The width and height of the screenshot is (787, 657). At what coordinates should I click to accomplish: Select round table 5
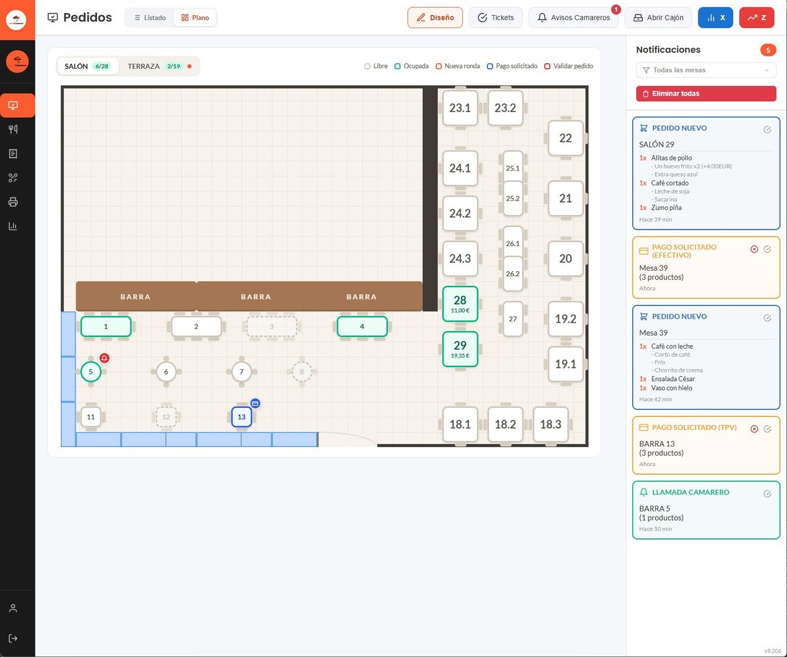[91, 372]
